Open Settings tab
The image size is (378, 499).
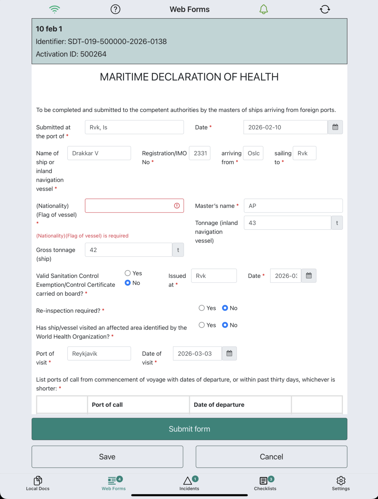[341, 483]
